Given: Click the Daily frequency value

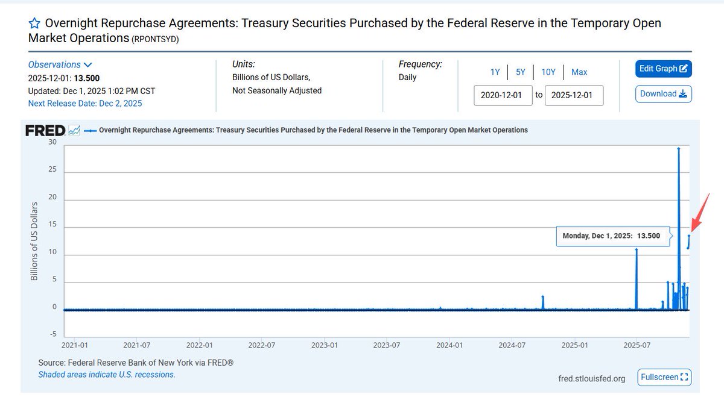Looking at the screenshot, I should point(407,77).
